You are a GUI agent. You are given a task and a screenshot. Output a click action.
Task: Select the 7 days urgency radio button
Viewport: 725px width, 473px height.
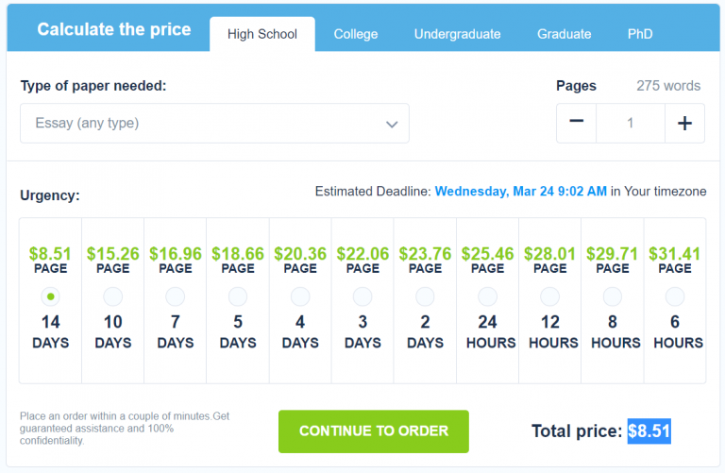(176, 296)
